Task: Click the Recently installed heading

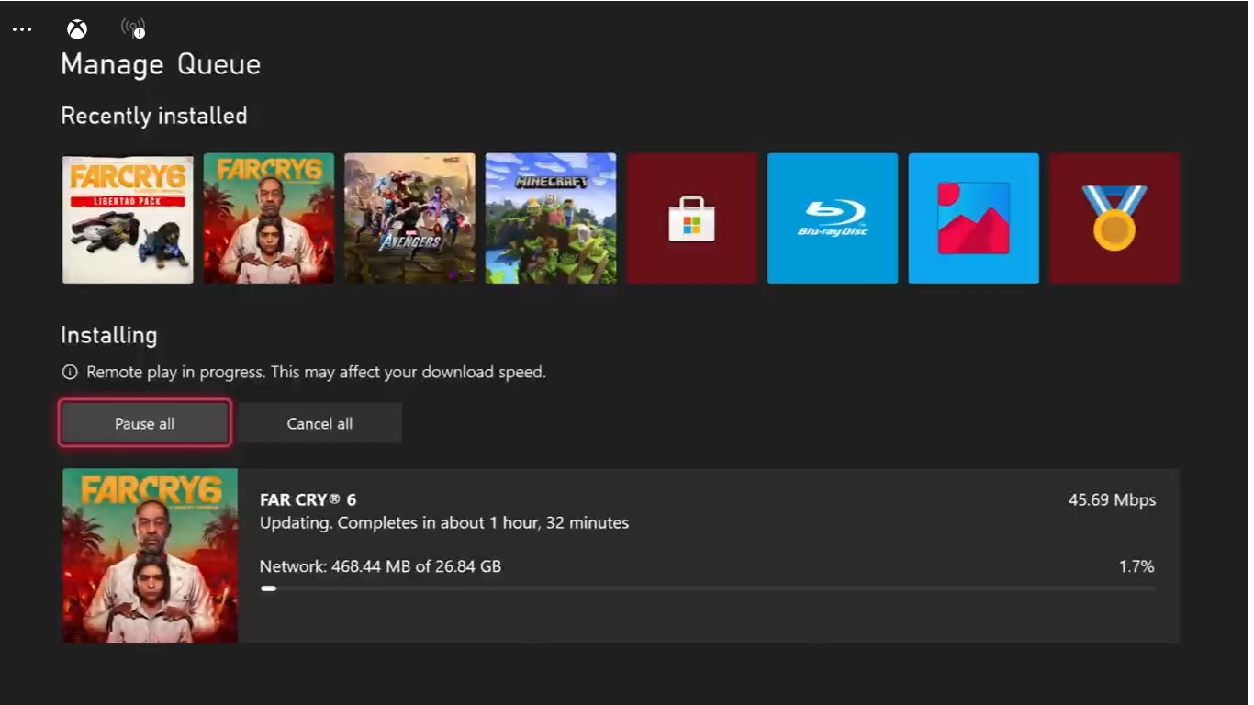Action: (154, 116)
